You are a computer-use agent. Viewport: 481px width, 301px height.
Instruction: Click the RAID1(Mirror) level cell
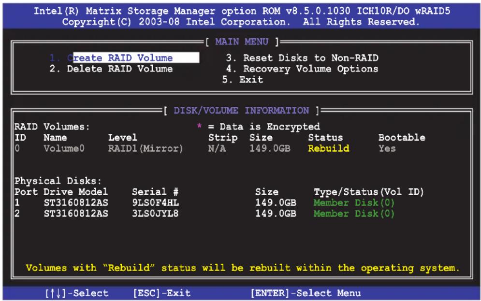146,149
